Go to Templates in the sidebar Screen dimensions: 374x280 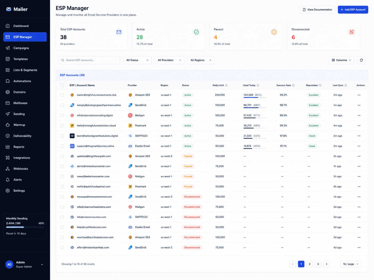(x=25, y=59)
